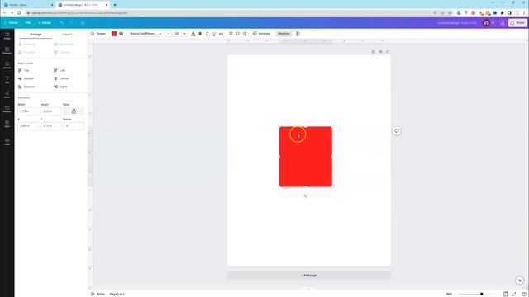
Task: Click the refresh icon right of the canvas
Action: coord(397,130)
